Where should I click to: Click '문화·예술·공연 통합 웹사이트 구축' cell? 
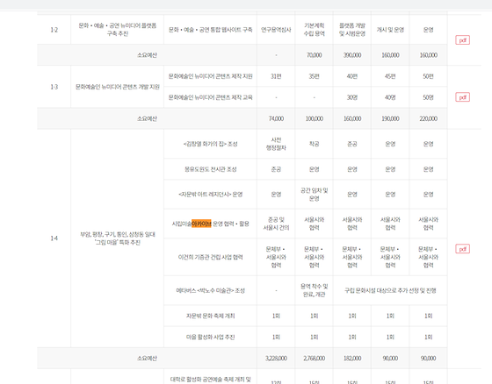click(x=210, y=30)
